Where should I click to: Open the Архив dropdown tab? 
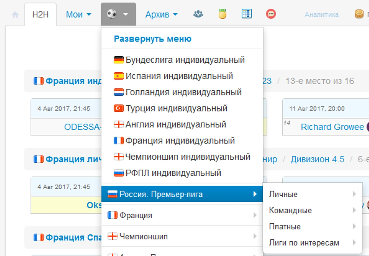pyautogui.click(x=161, y=14)
